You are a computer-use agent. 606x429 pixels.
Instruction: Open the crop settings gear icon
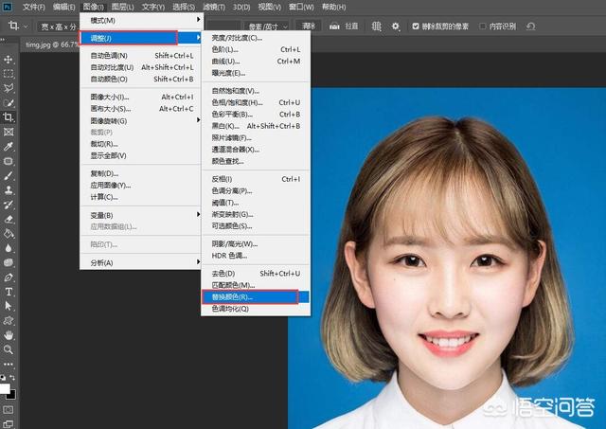tap(396, 27)
